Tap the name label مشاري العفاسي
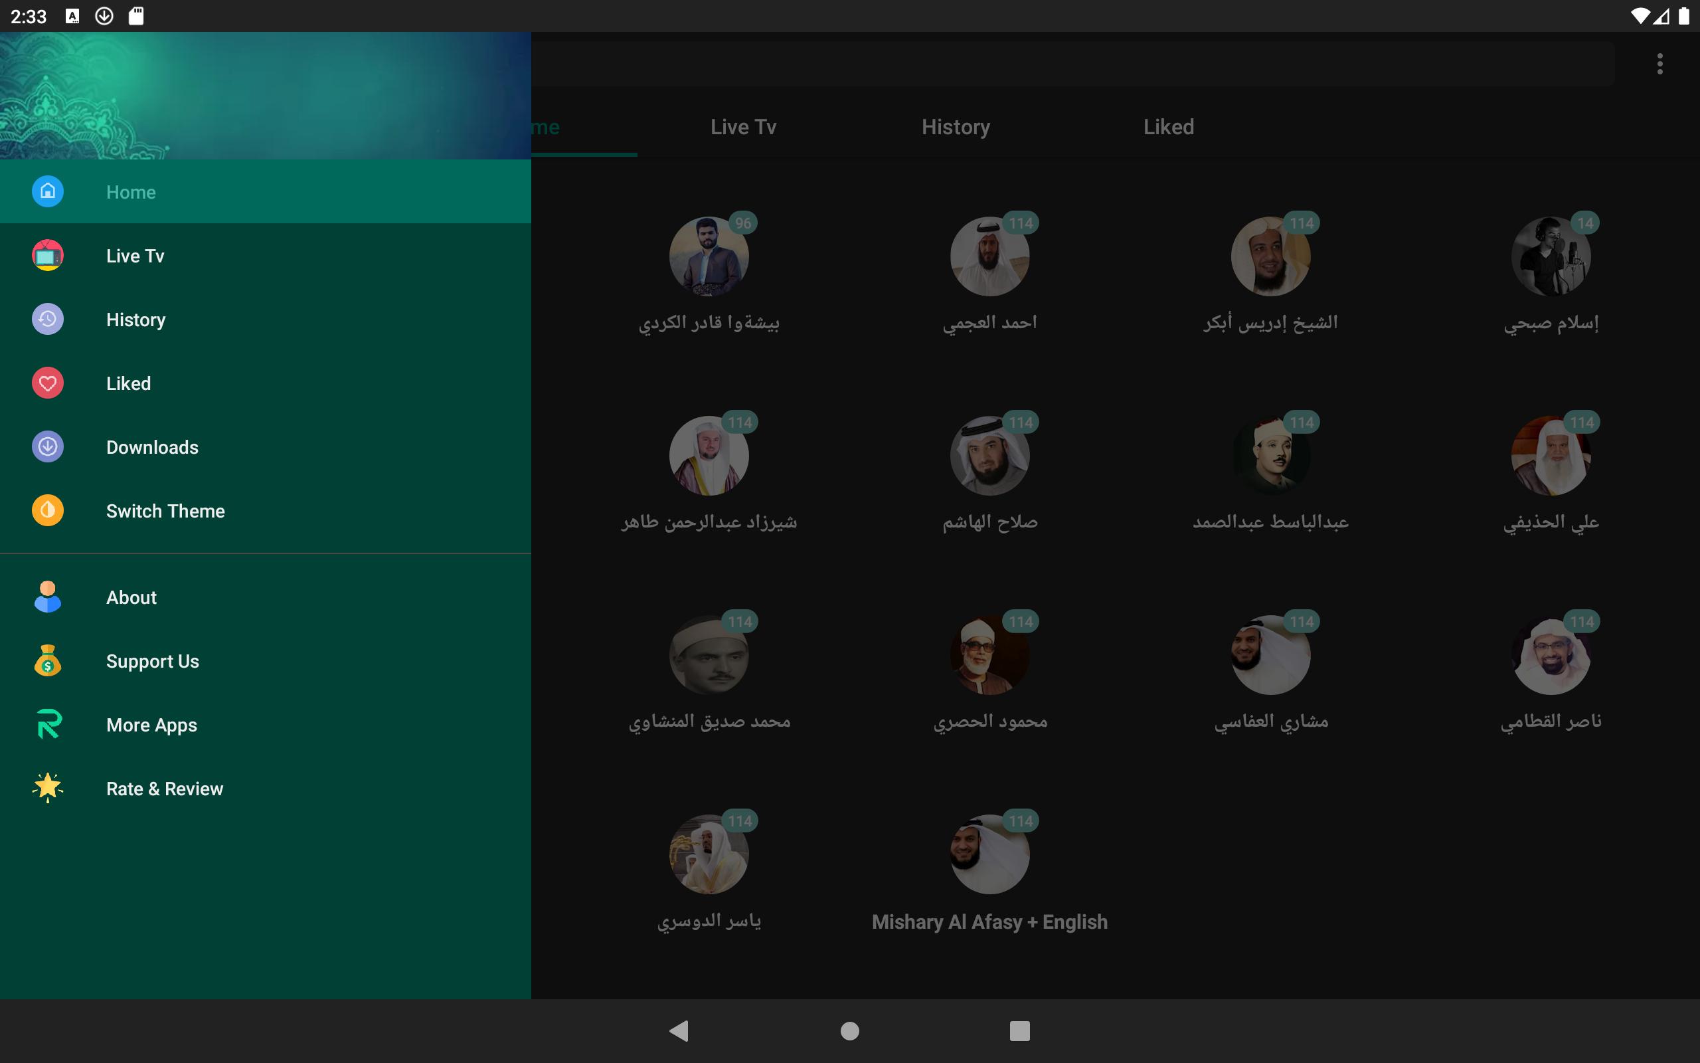Image resolution: width=1700 pixels, height=1063 pixels. click(1271, 722)
